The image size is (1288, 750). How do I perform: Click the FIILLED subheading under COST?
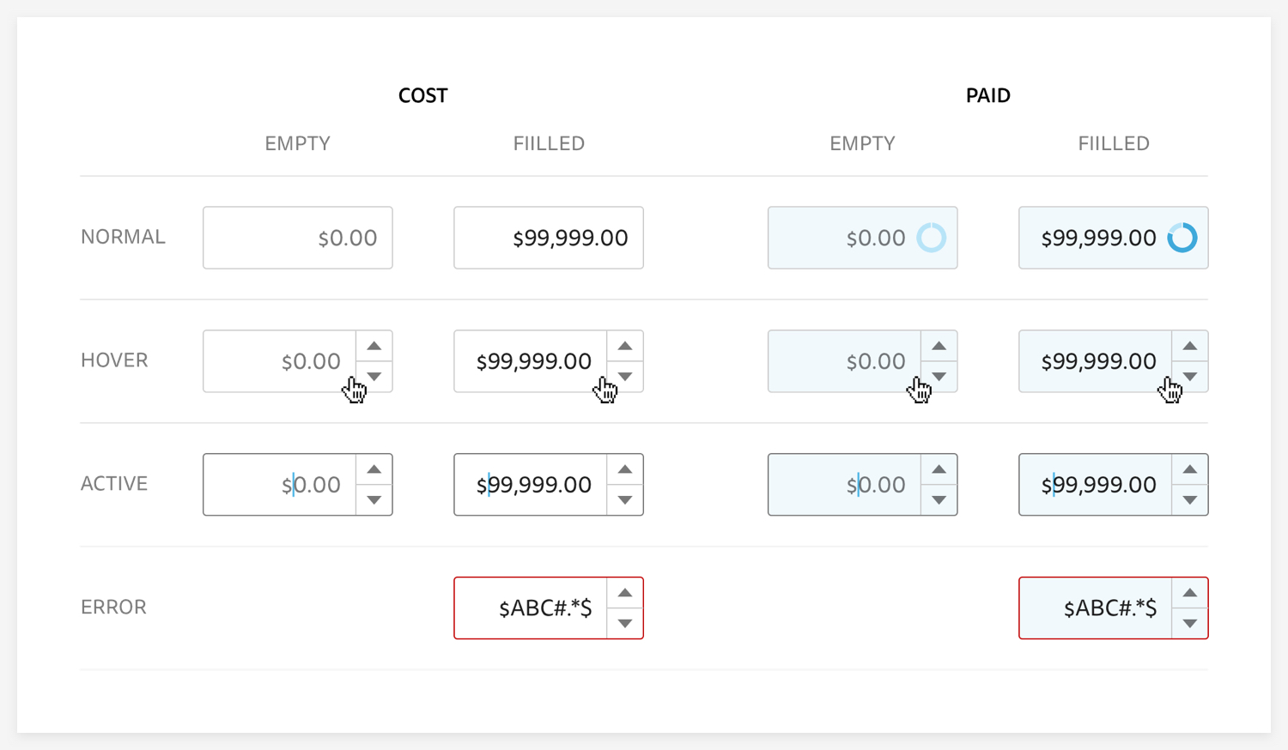(x=549, y=143)
